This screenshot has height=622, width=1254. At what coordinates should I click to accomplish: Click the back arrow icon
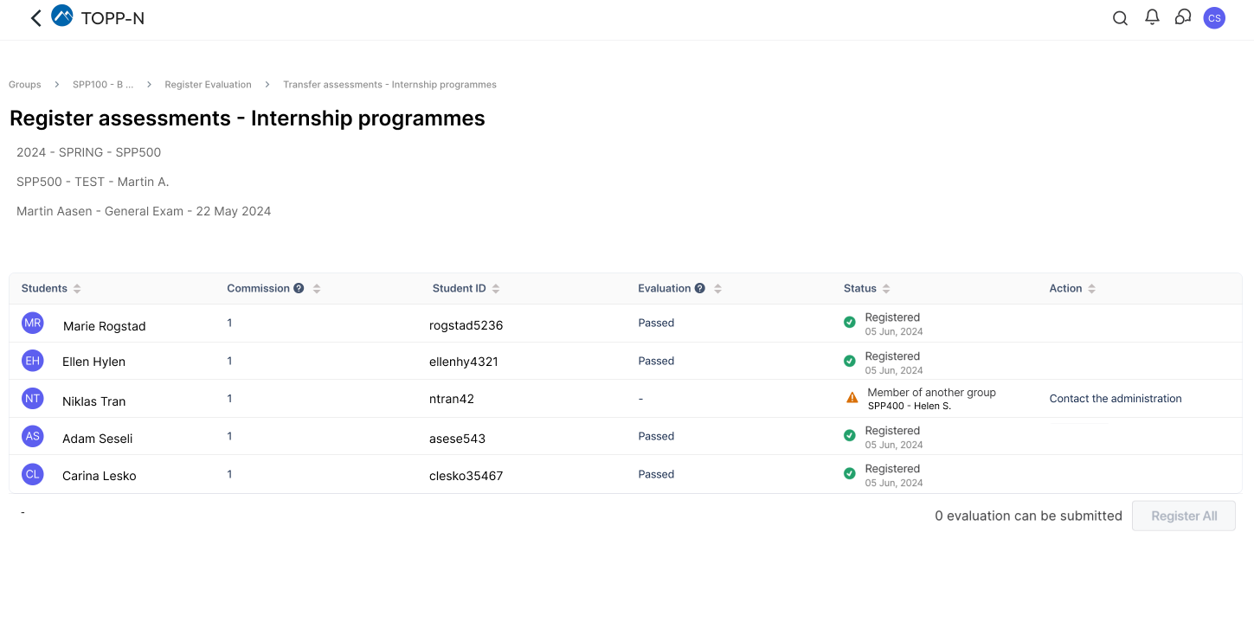35,18
